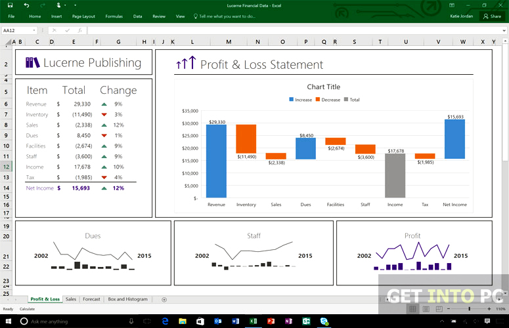The width and height of the screenshot is (509, 328).
Task: Select the Profit & Loss sheet tab
Action: (x=45, y=299)
